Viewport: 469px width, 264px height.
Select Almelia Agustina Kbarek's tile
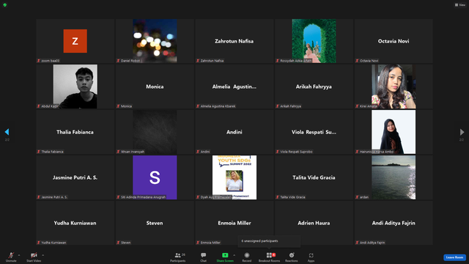pos(234,87)
